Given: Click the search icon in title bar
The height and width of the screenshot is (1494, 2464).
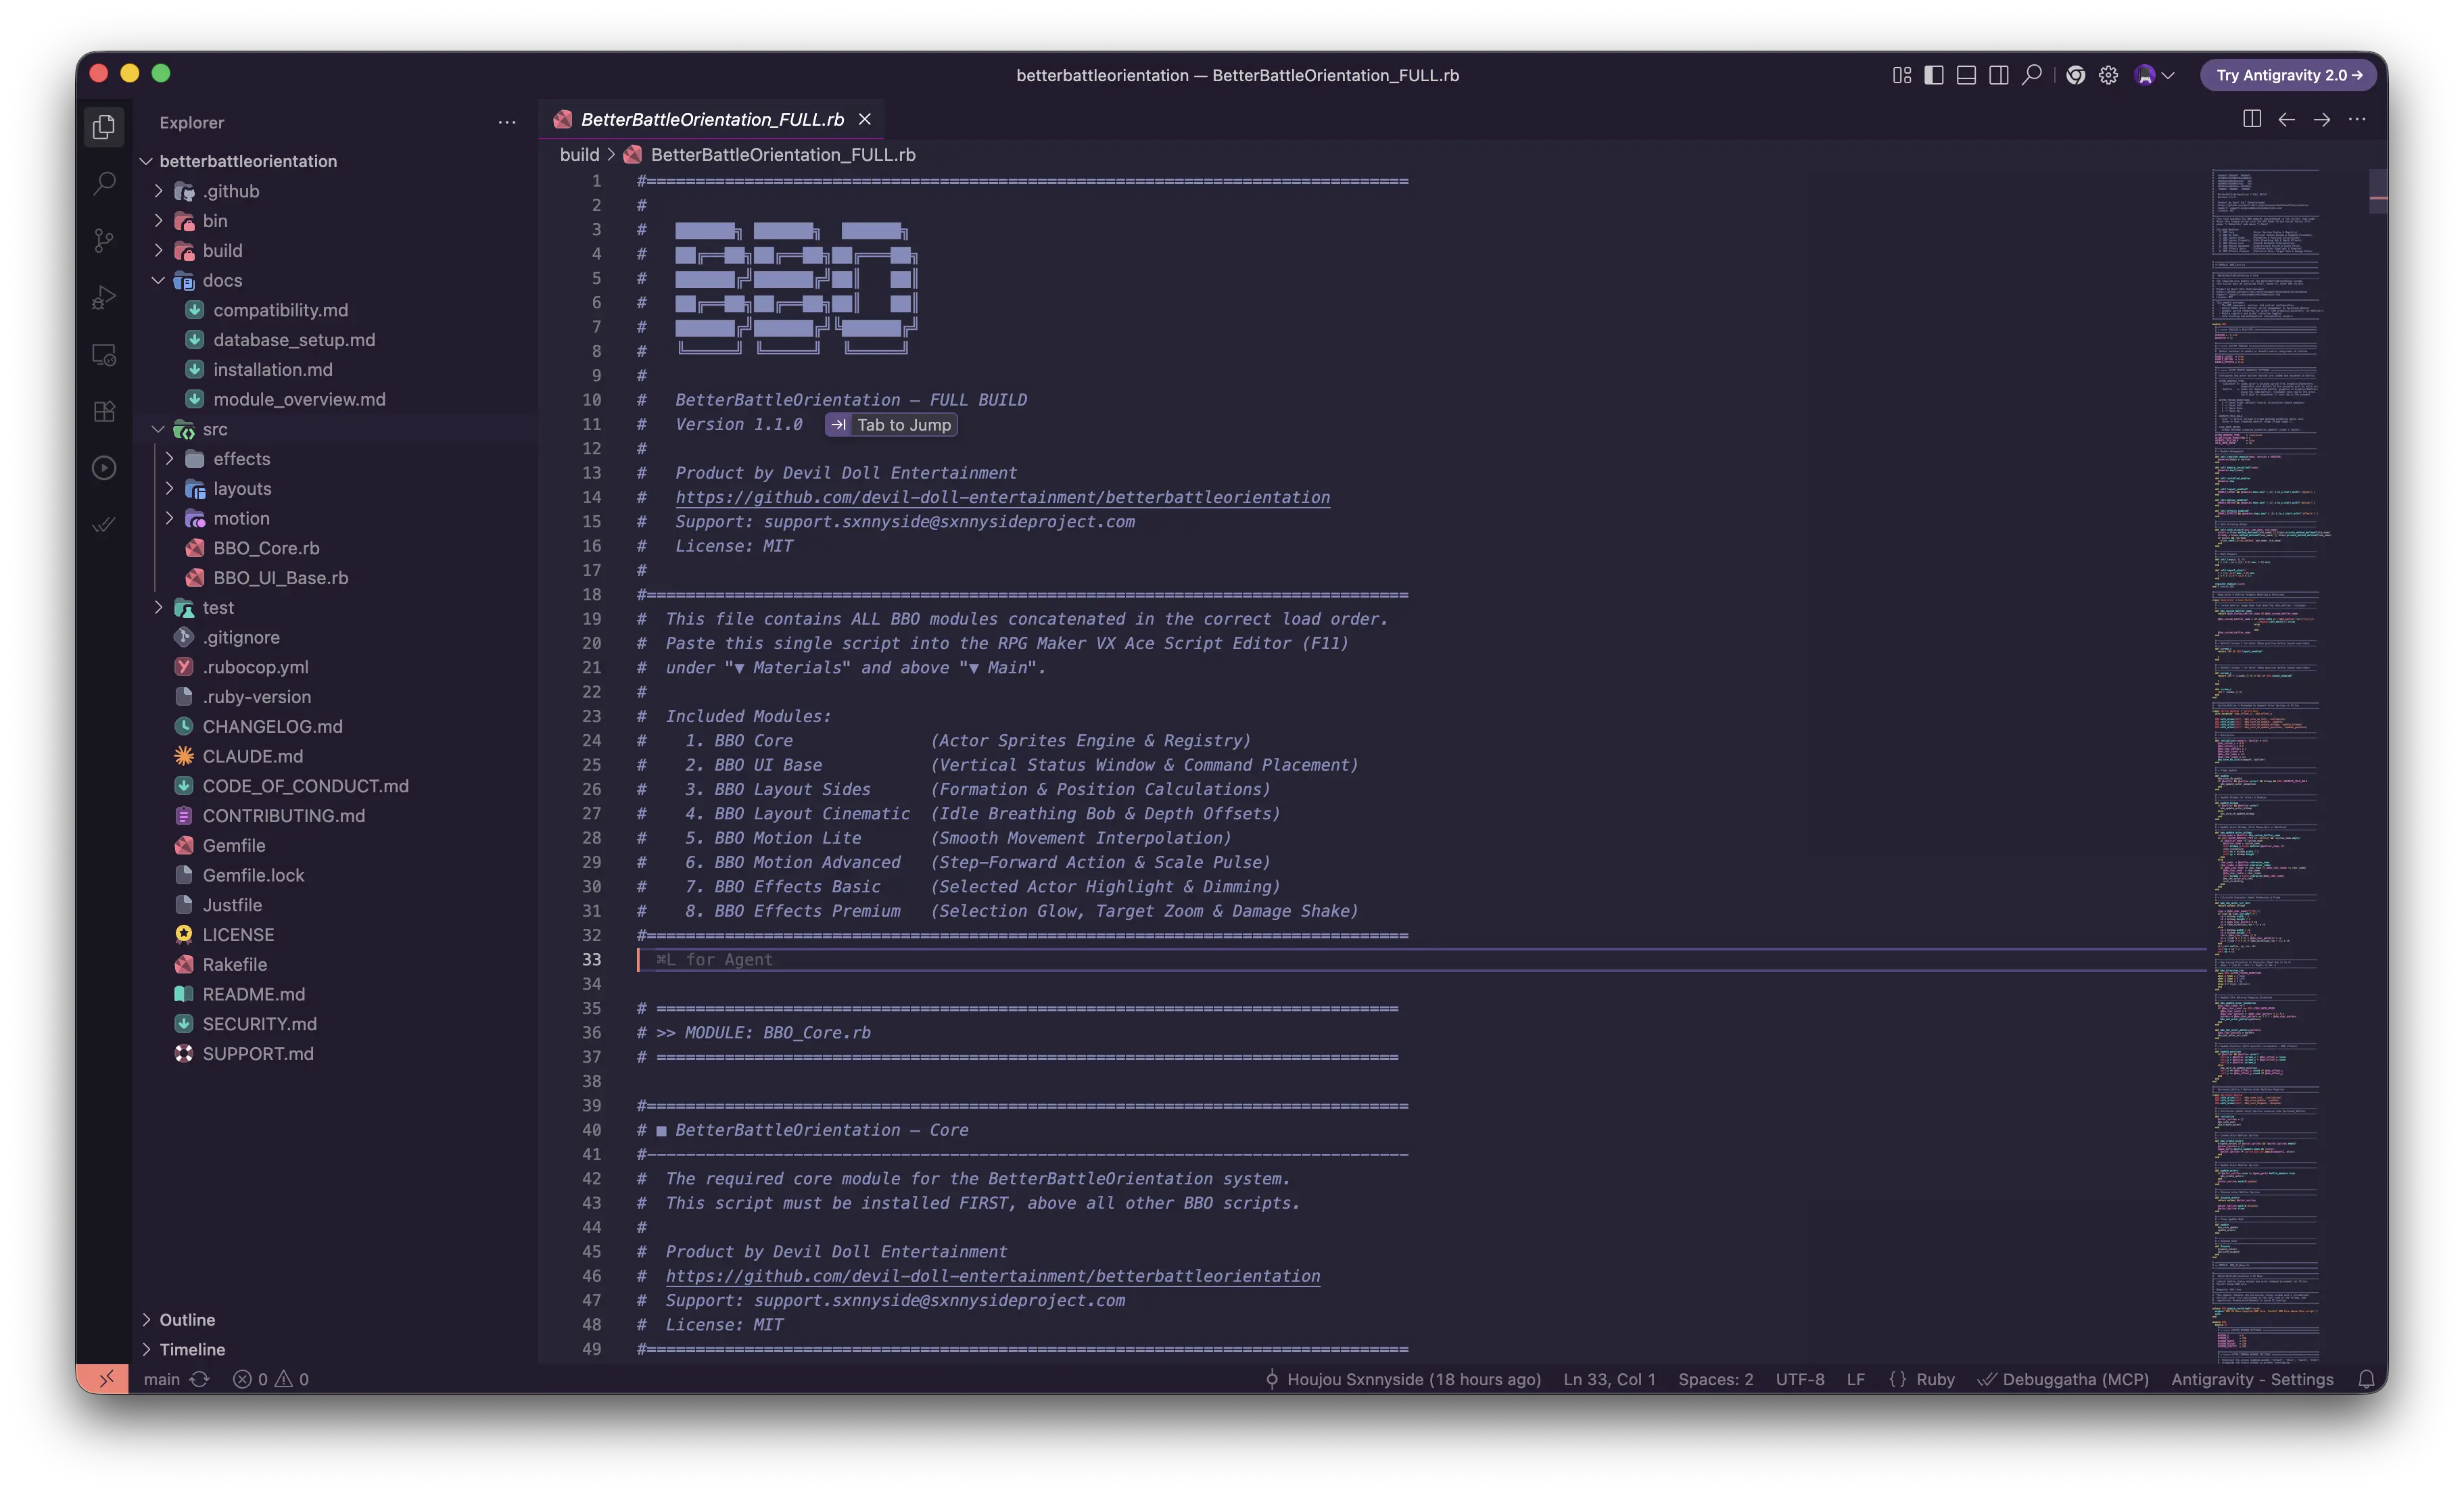Looking at the screenshot, I should (x=2031, y=75).
